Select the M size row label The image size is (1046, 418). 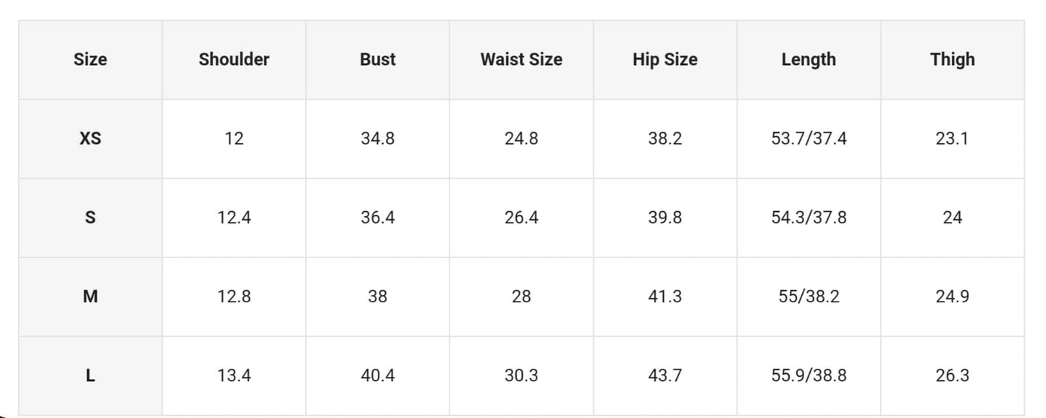(90, 297)
